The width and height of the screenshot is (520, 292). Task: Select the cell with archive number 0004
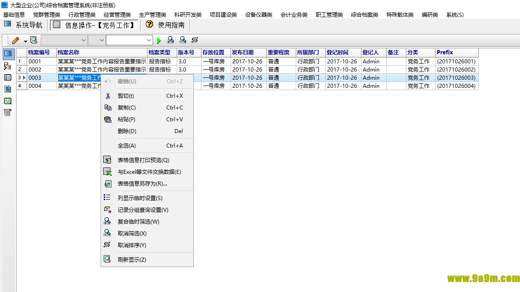[x=42, y=86]
